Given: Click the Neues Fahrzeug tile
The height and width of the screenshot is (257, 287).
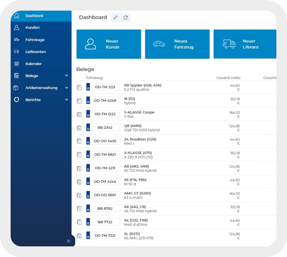Looking at the screenshot, I should [x=177, y=44].
